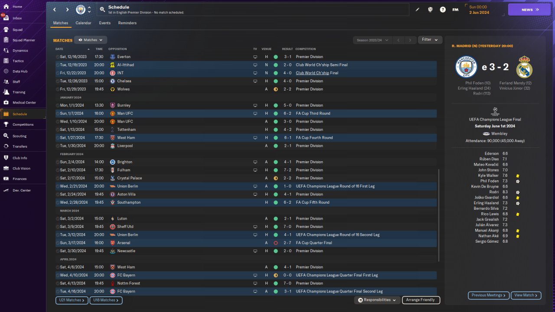The height and width of the screenshot is (312, 555).
Task: Open the Dynamics sidebar icon
Action: coord(6,51)
